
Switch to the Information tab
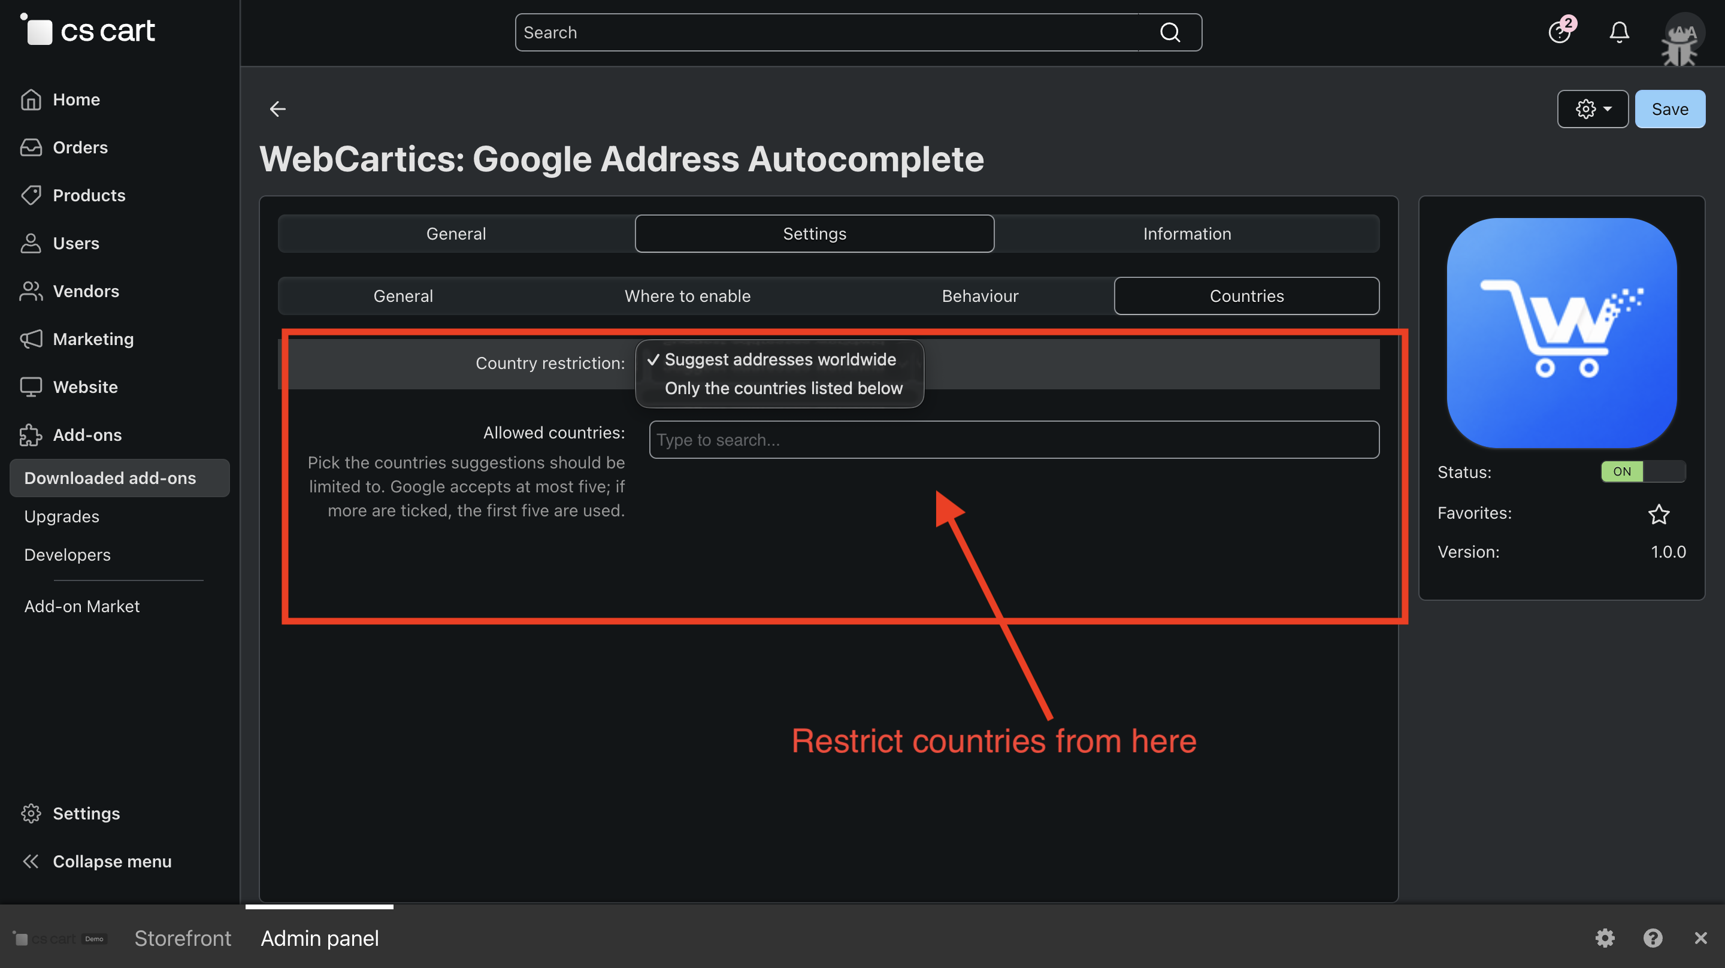pyautogui.click(x=1187, y=233)
